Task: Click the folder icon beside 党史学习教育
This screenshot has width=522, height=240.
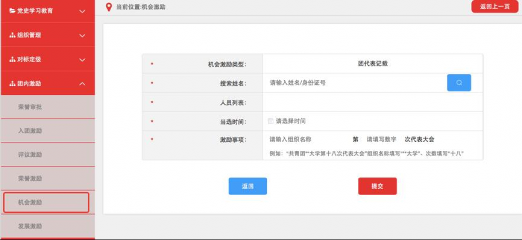Action: tap(13, 11)
